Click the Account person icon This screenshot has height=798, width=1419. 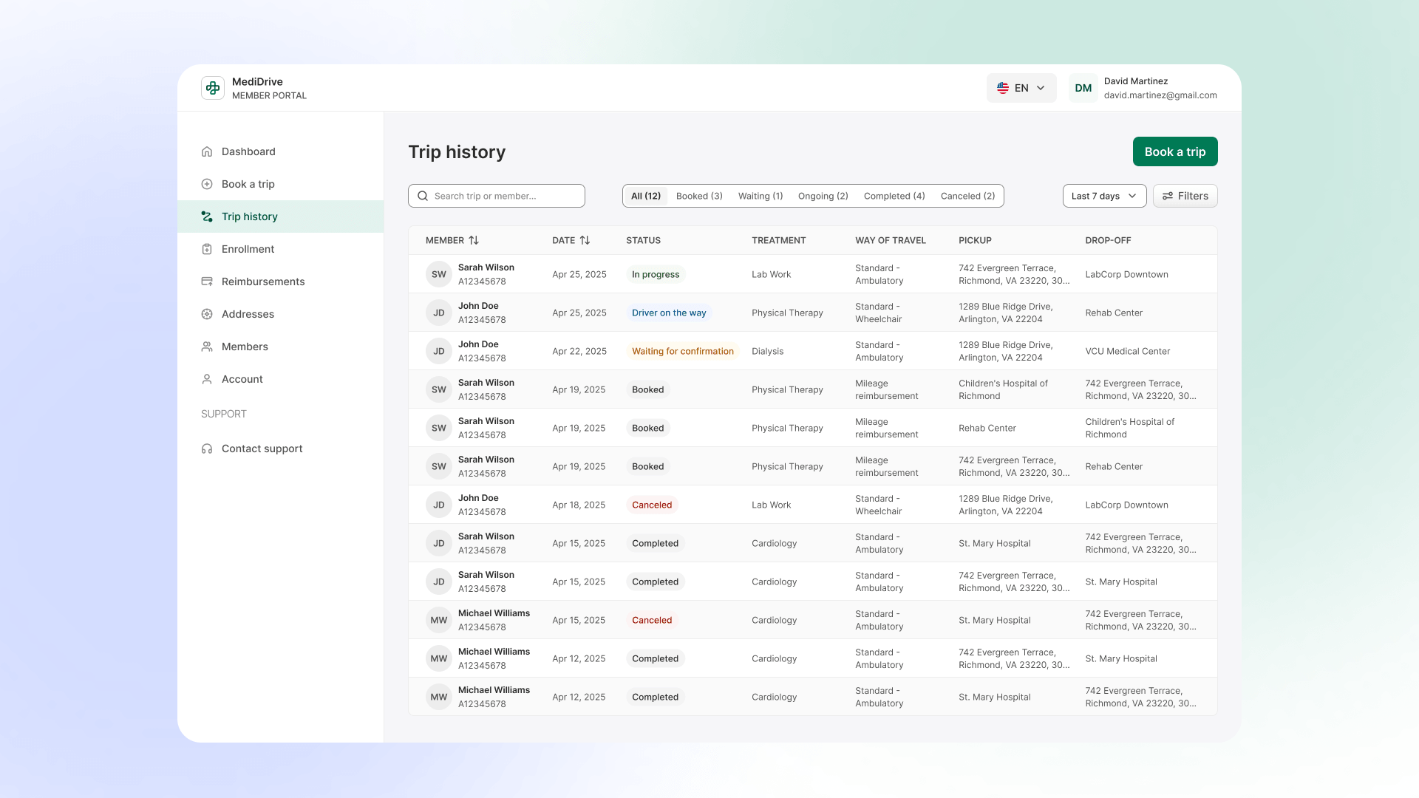click(x=207, y=379)
